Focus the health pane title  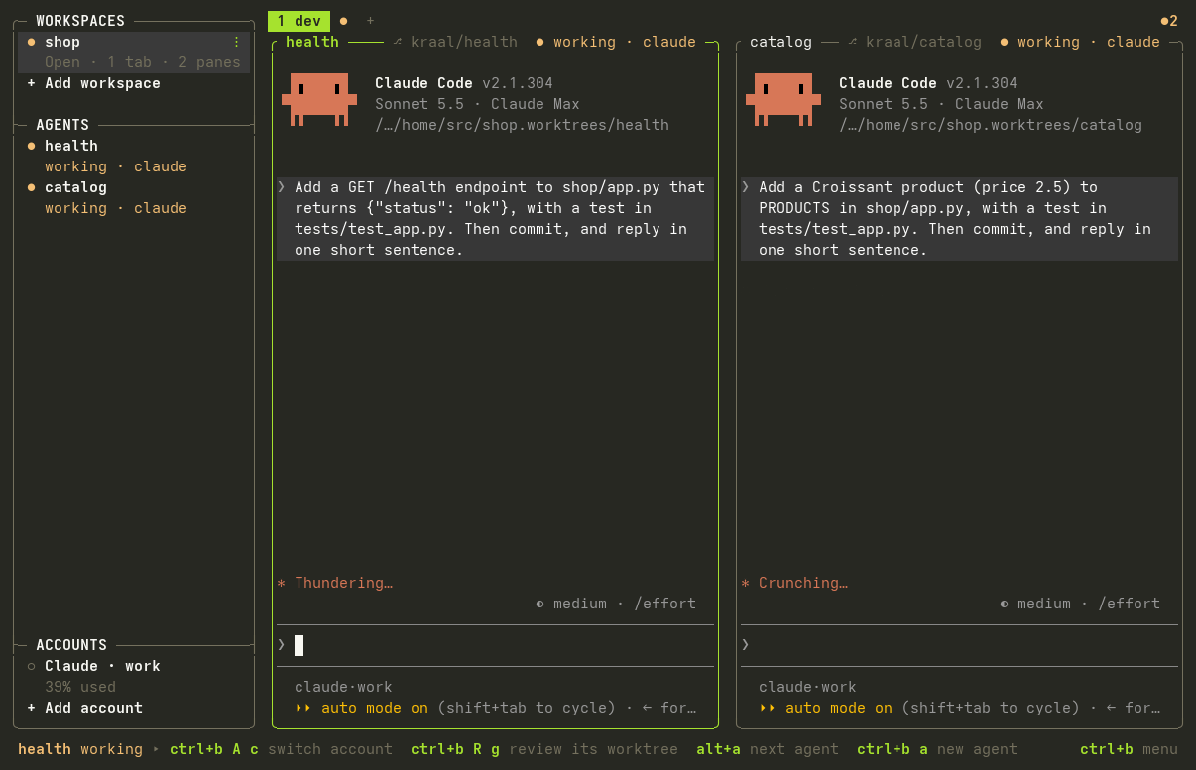pyautogui.click(x=312, y=42)
